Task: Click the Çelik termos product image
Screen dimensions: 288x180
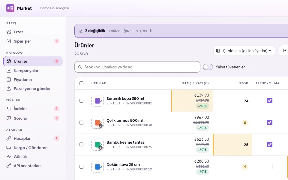Action: tap(97, 122)
